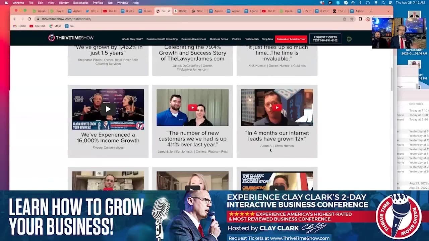This screenshot has height=241, width=429.
Task: Open the Apple menu
Action: 6,3
